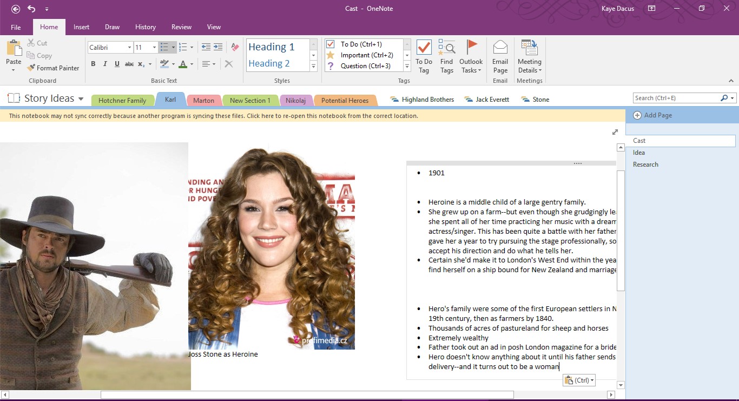Click the text highlight color button
Image resolution: width=739 pixels, height=401 pixels.
165,64
